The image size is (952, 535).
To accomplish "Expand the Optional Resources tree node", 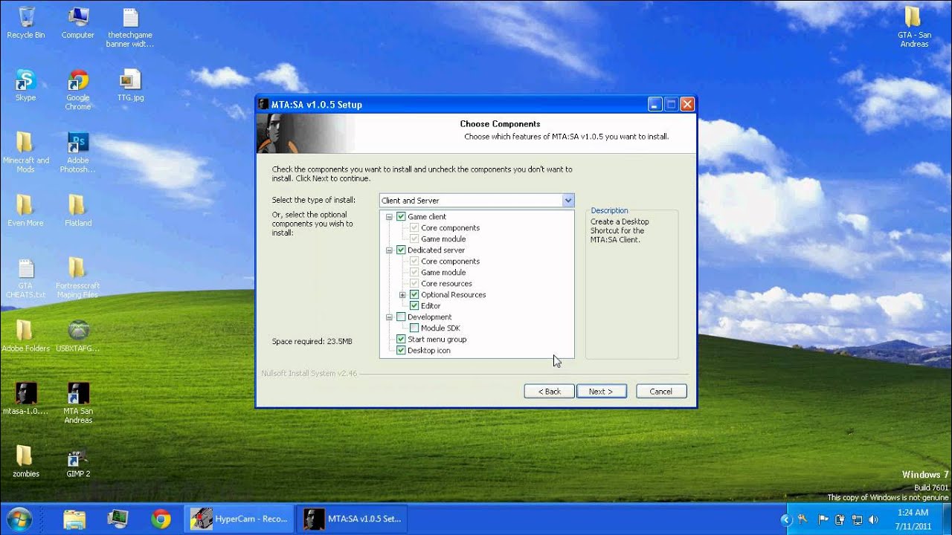I will [402, 295].
